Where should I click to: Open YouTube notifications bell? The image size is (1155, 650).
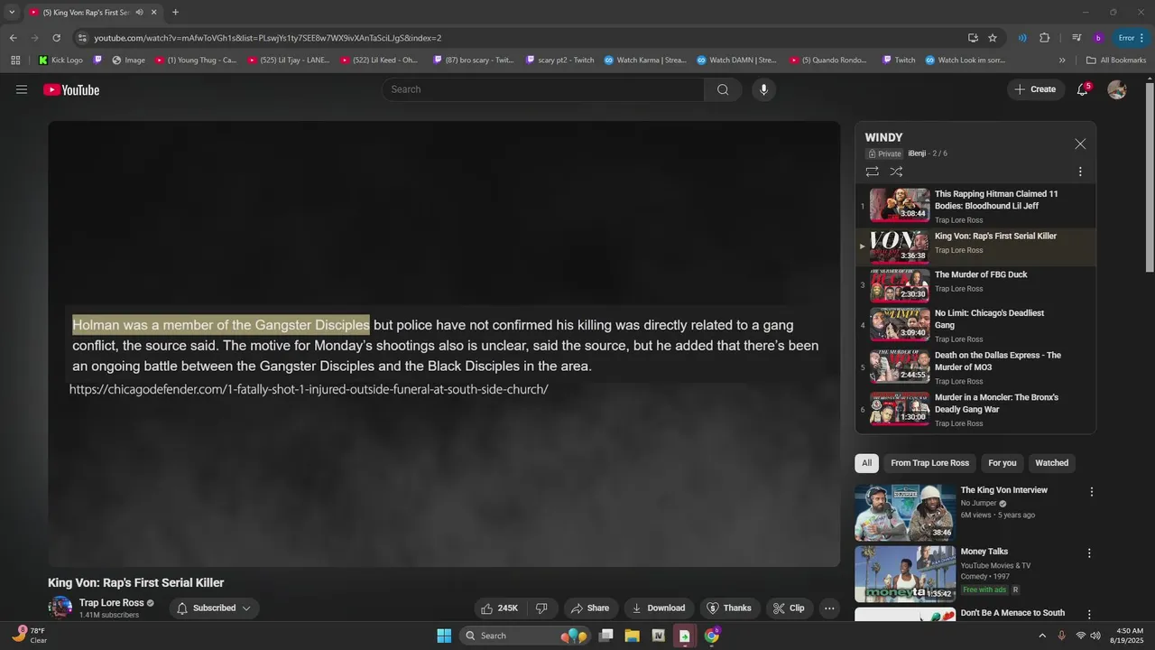point(1083,89)
